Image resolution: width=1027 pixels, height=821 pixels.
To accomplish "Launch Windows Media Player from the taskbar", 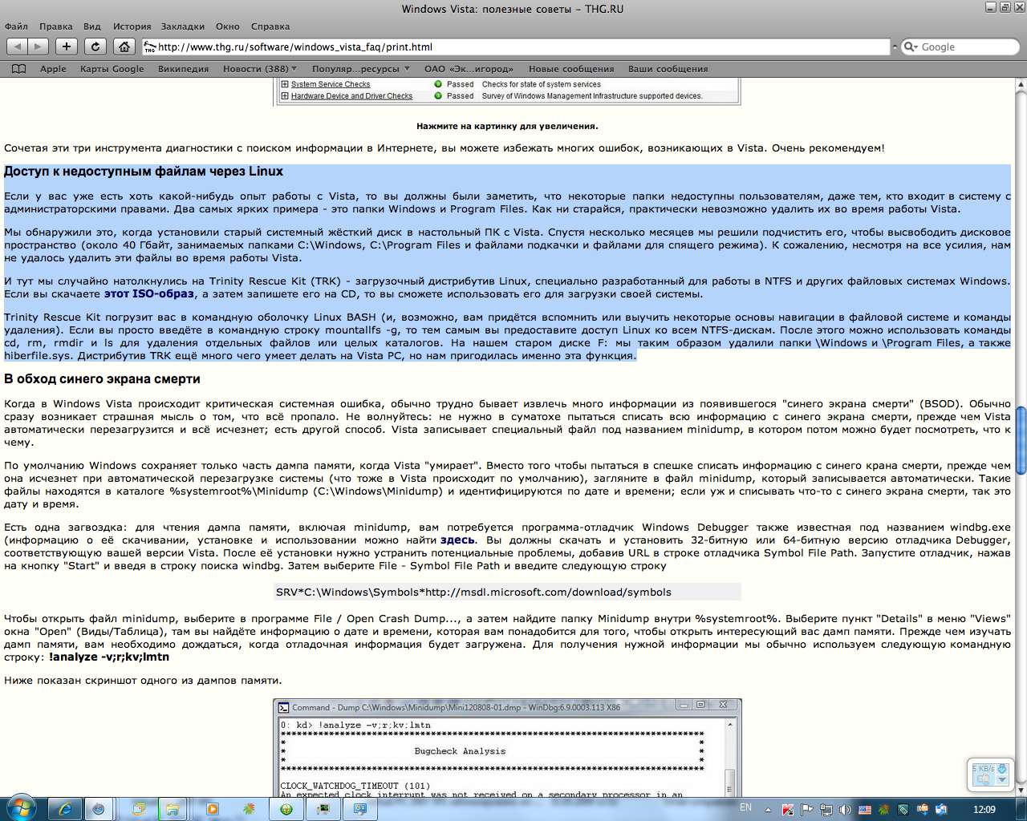I will click(x=212, y=809).
